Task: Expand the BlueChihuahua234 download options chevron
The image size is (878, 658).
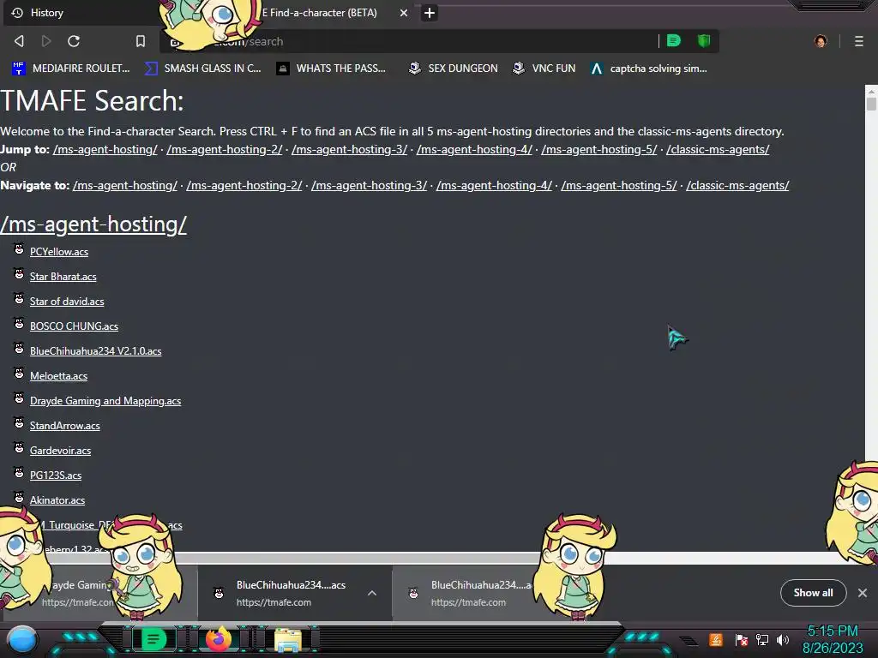Action: [x=372, y=593]
